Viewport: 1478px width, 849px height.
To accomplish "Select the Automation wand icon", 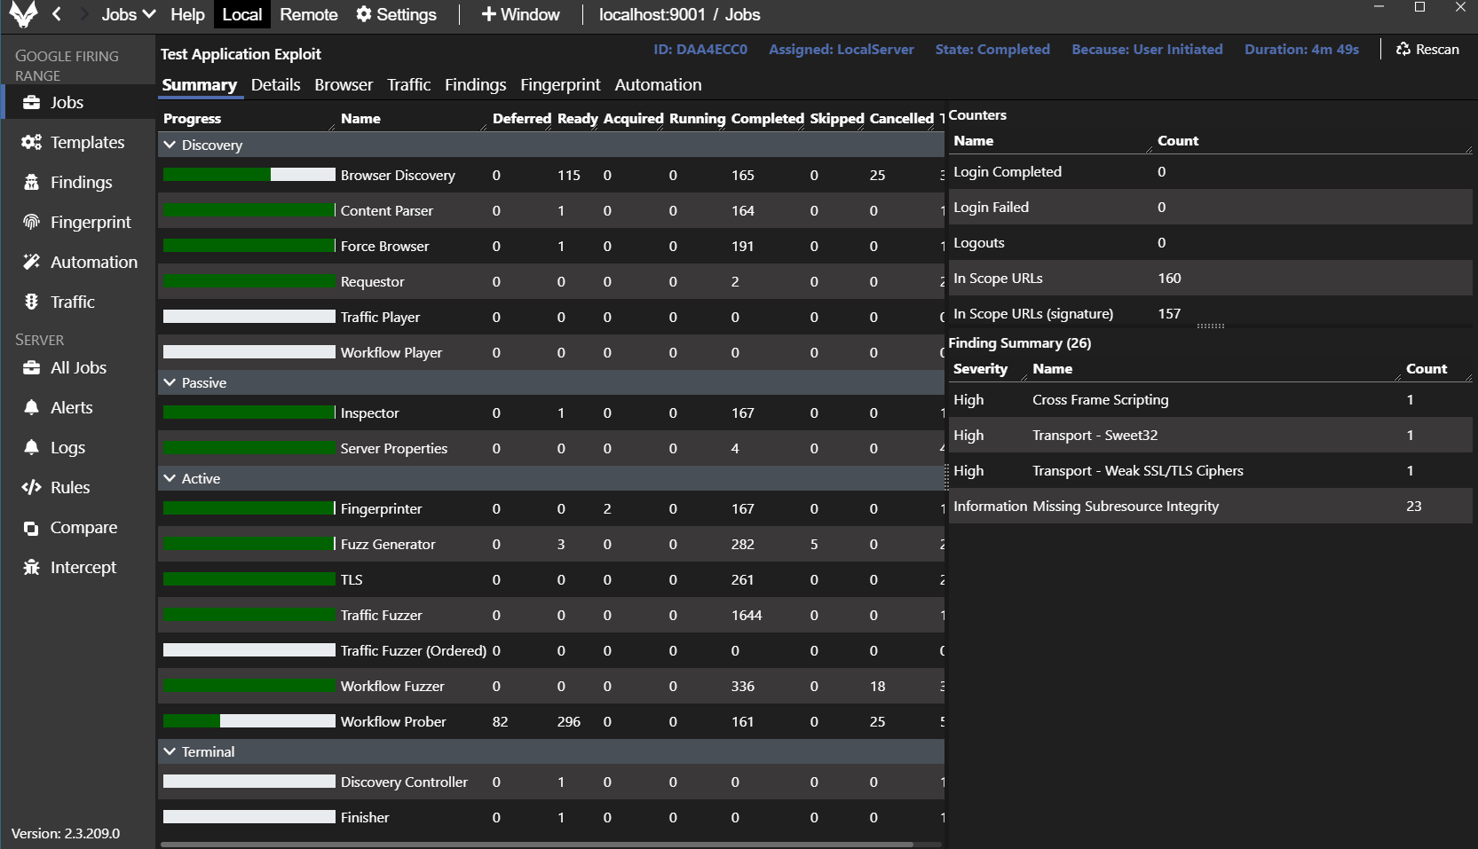I will pos(32,263).
